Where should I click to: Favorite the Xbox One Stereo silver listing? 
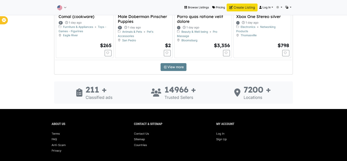click(x=286, y=53)
